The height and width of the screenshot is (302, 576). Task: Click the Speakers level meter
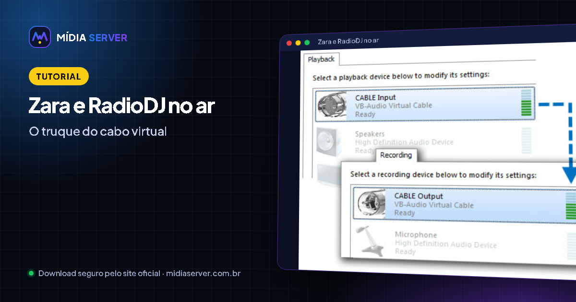527,141
